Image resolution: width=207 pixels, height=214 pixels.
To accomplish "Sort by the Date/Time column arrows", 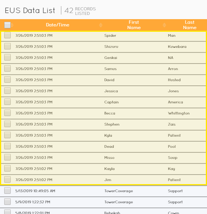I will tap(101, 25).
